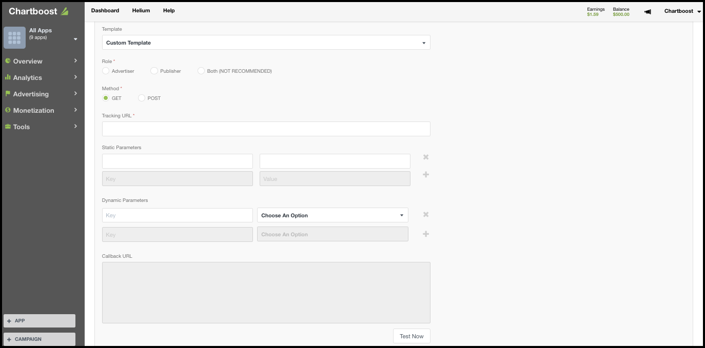Viewport: 705px width, 348px height.
Task: Add a new static parameter row
Action: point(426,175)
